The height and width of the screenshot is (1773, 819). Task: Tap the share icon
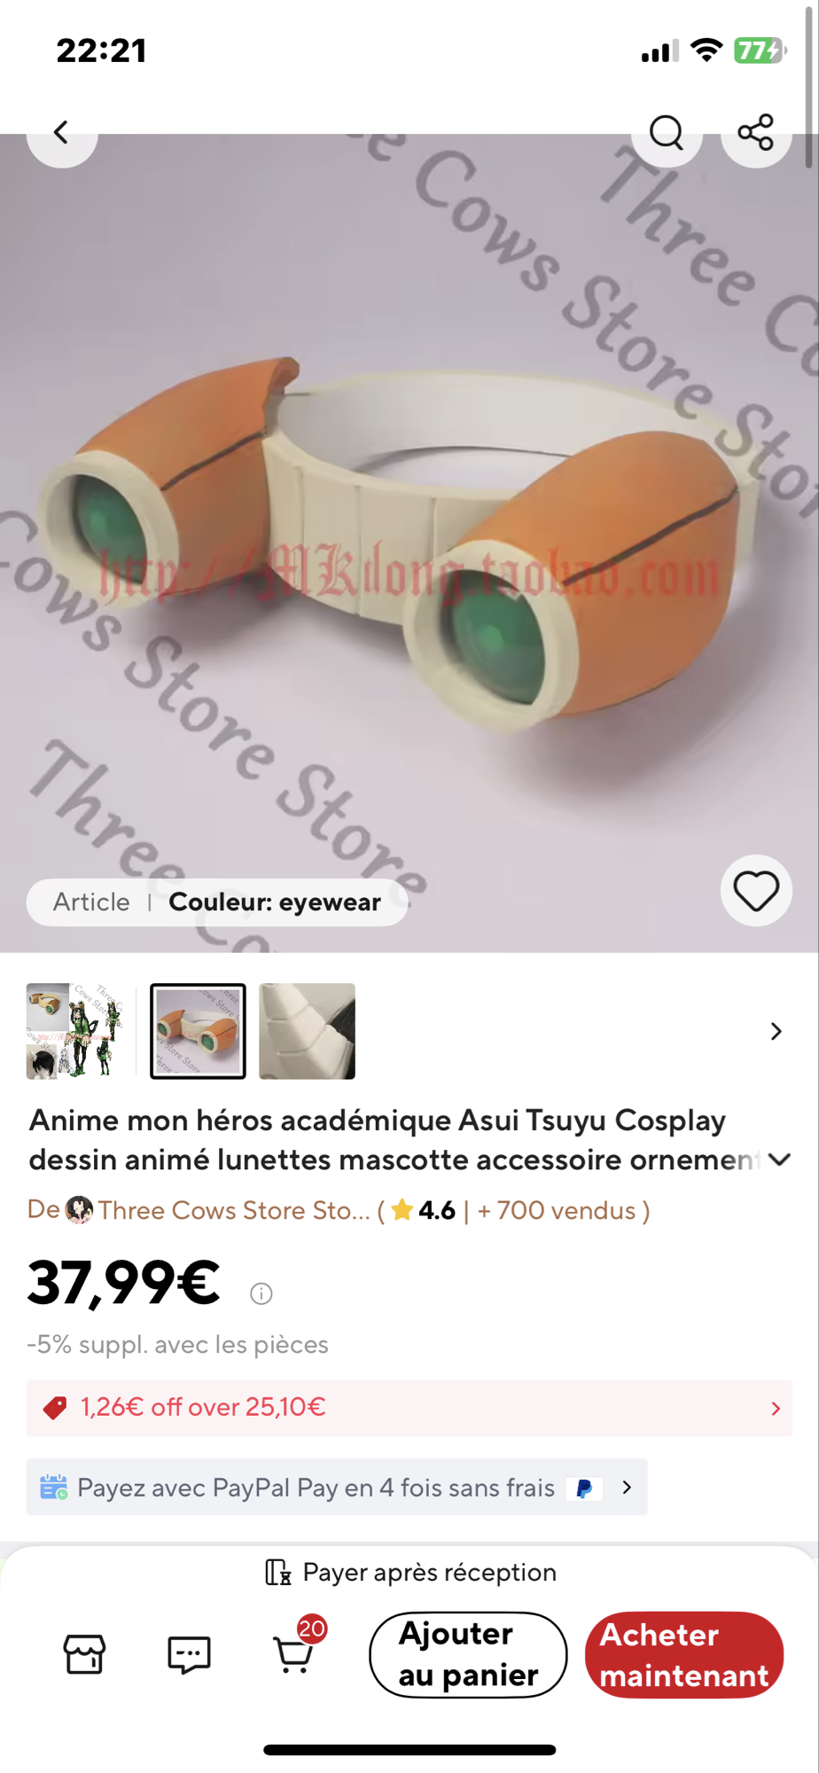point(756,133)
